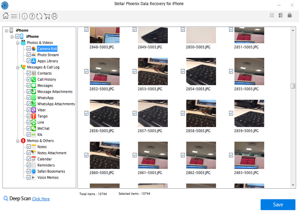Collapse the root iPhone tree node
This screenshot has width=299, height=213.
coord(6,30)
